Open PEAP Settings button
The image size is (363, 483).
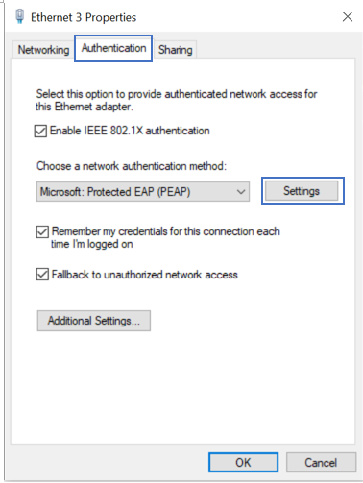point(302,191)
